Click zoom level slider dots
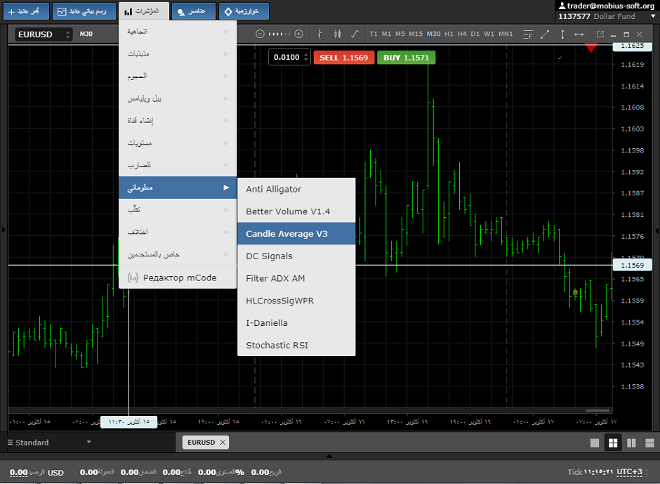660x484 pixels. point(279,34)
